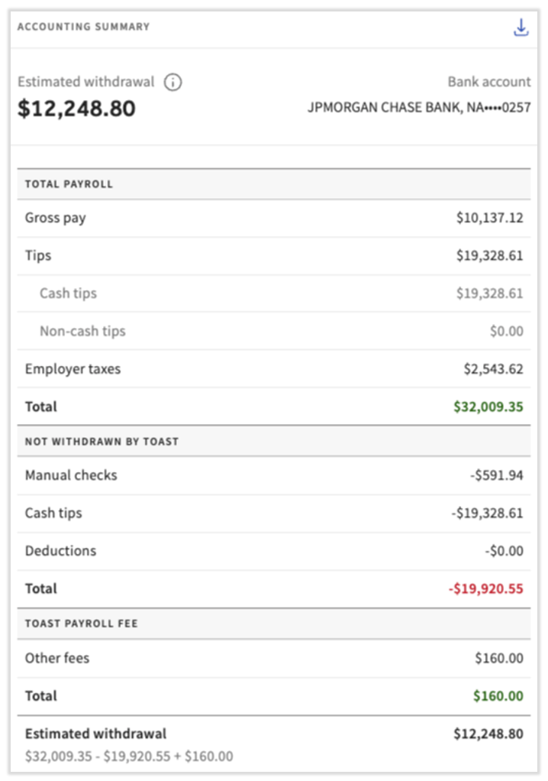Click the Not Withdrawn By Toast header
The width and height of the screenshot is (548, 781).
102,442
